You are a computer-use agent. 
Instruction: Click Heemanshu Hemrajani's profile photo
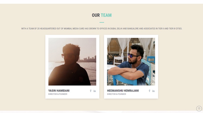coord(131,62)
